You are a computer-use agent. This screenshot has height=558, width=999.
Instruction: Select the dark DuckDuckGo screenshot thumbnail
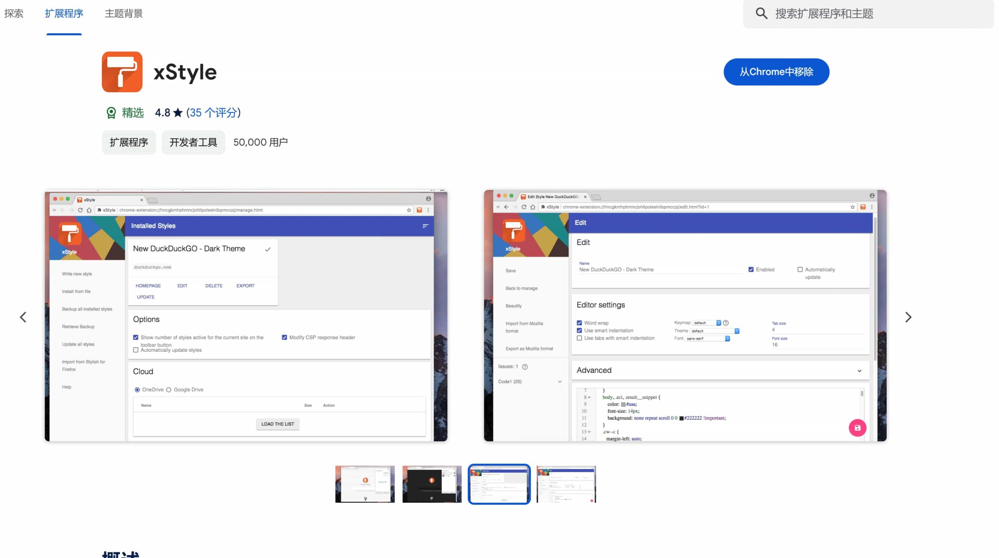click(x=432, y=484)
